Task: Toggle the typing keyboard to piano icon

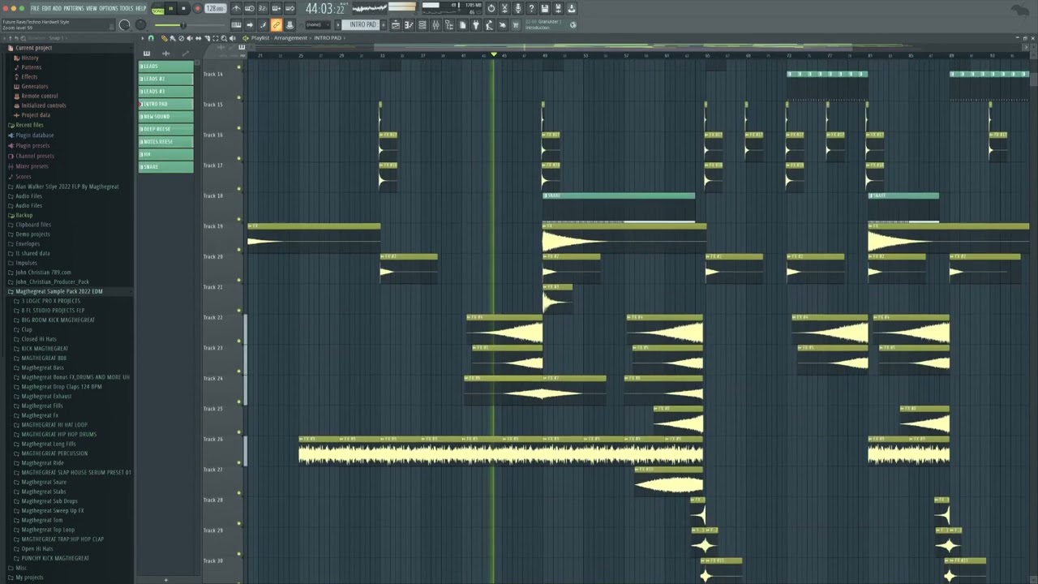Action: pos(237,24)
